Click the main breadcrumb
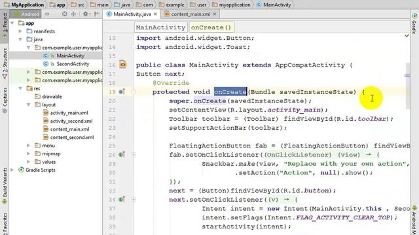The width and height of the screenshot is (419, 235). 100,5
